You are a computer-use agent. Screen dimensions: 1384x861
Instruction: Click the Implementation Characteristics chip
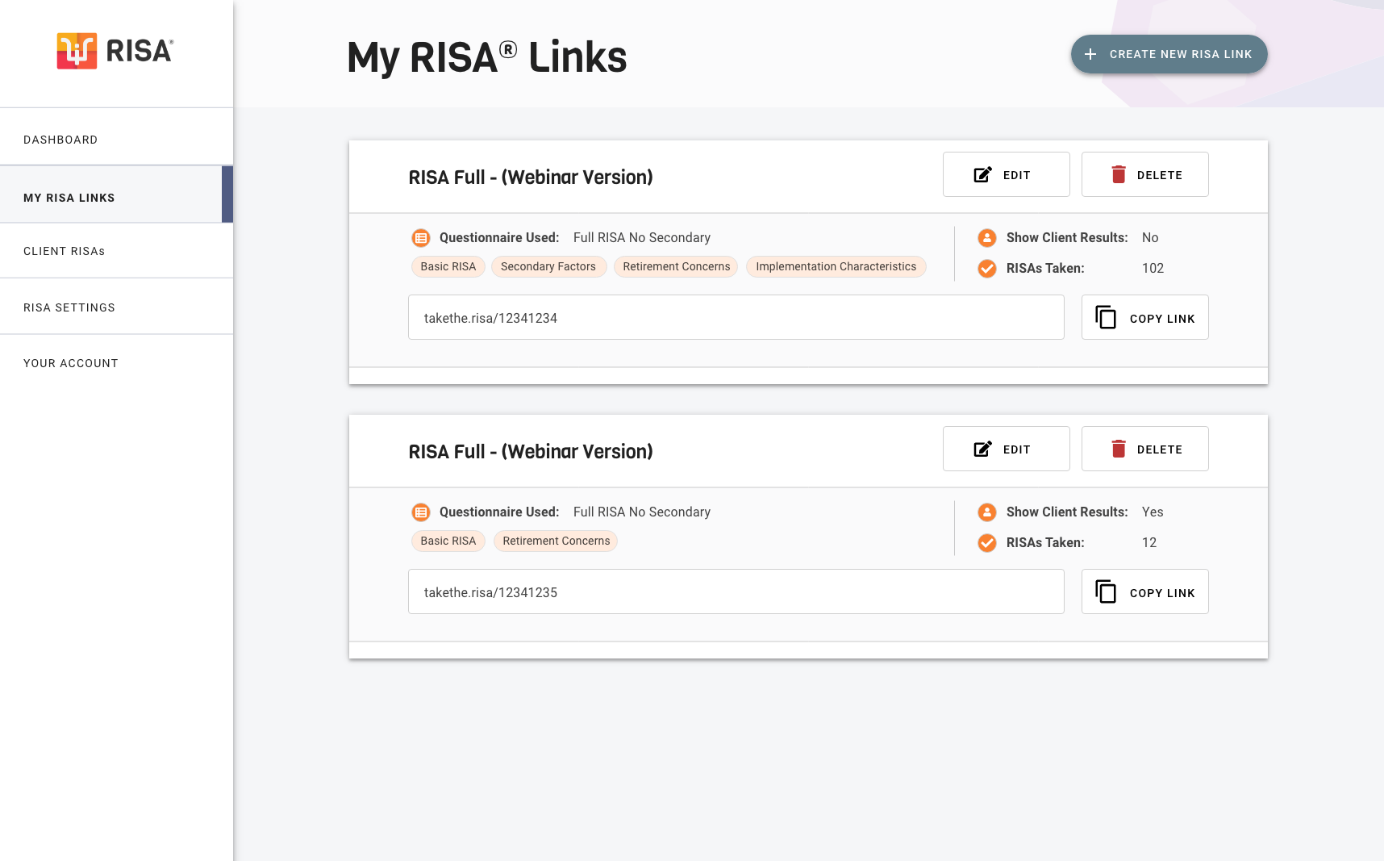[x=836, y=266]
